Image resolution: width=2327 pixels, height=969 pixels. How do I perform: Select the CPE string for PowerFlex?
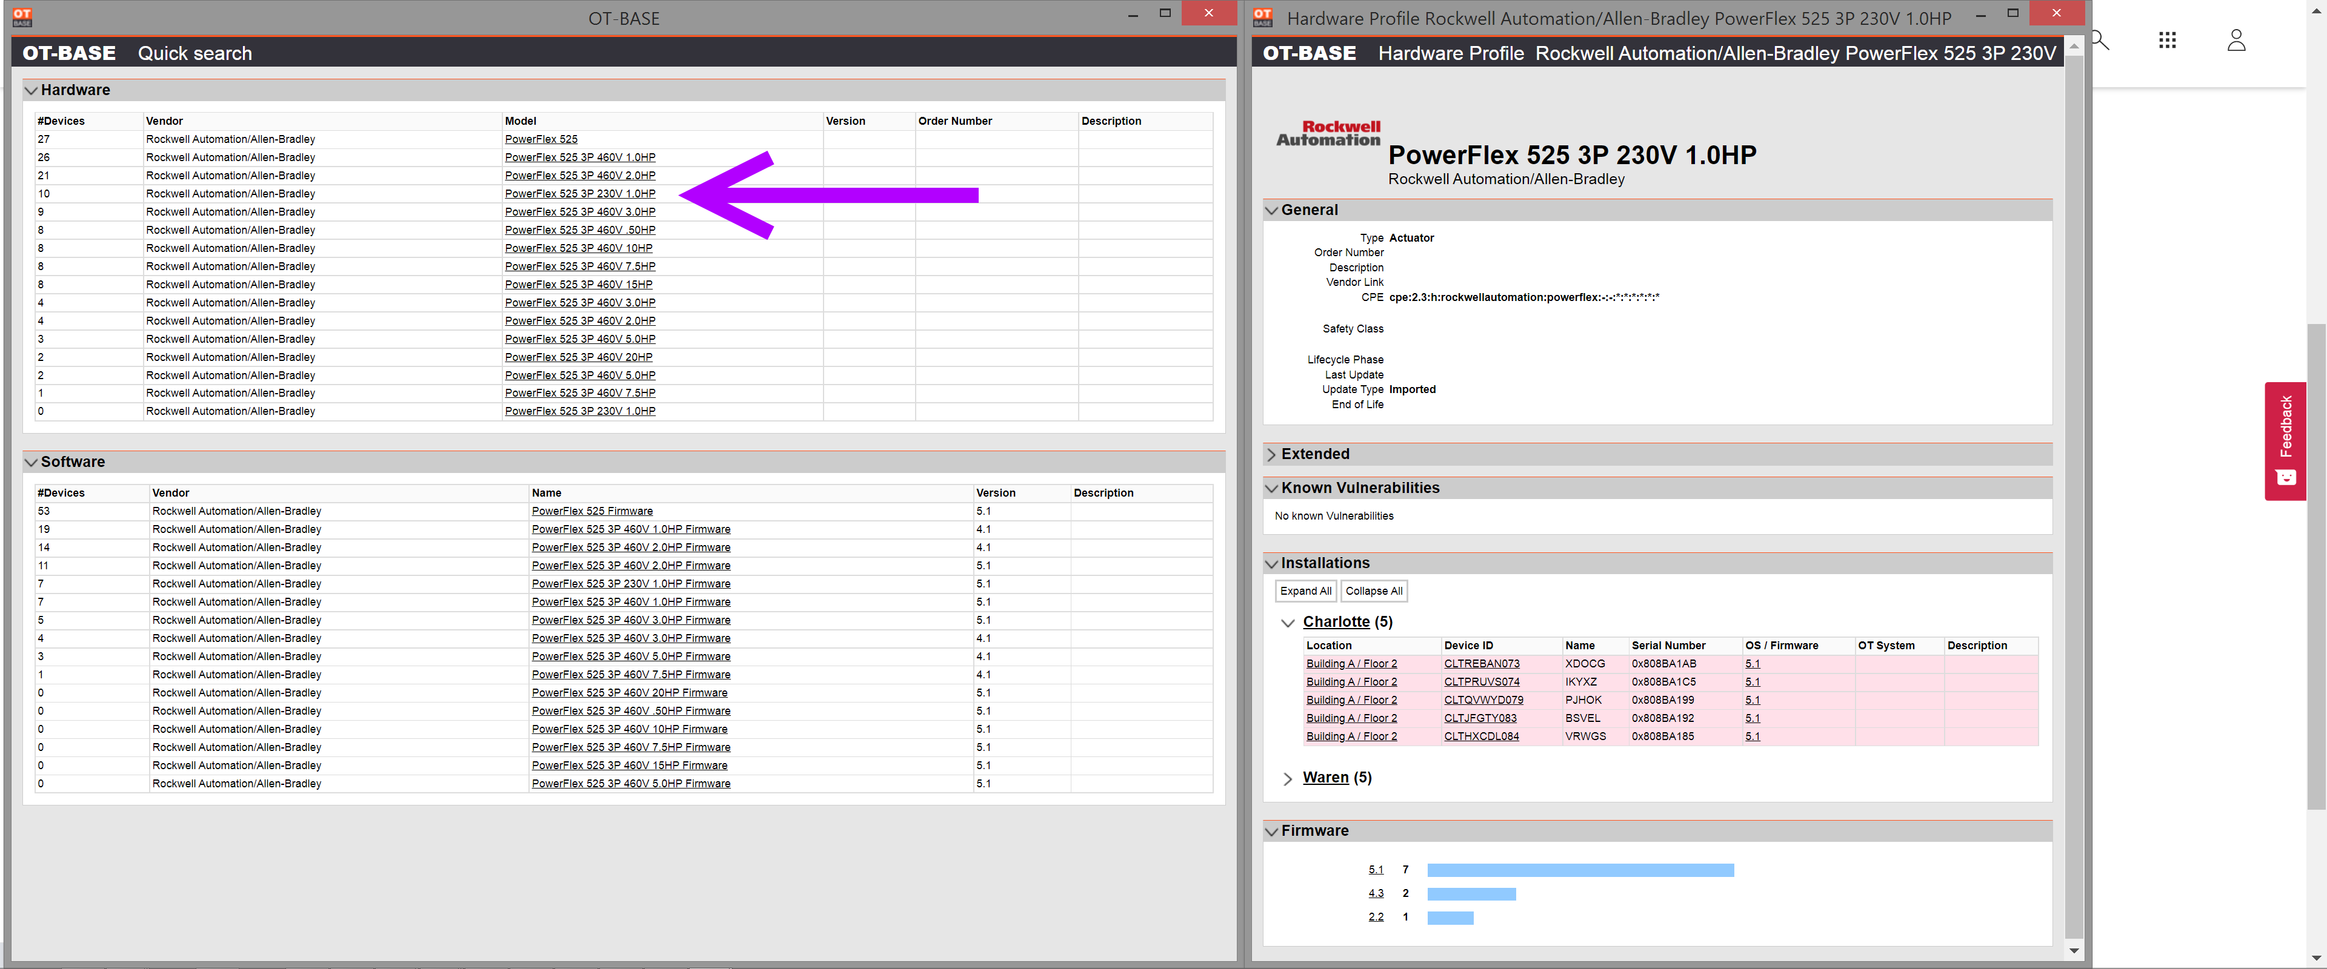(1523, 297)
